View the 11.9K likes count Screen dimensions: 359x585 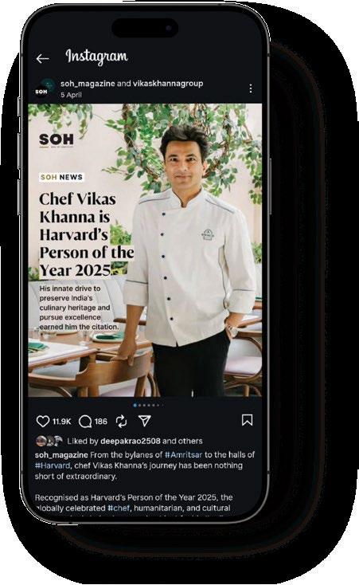61,422
